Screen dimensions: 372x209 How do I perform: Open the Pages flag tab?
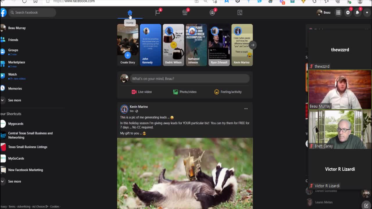(158, 12)
